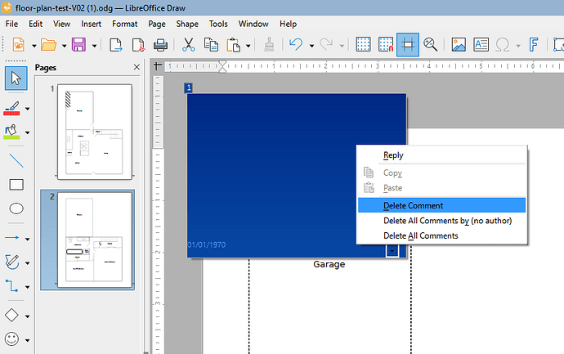Viewport: 564px width, 354px height.
Task: Expand the Line Color dropdown arrow
Action: tap(27, 109)
